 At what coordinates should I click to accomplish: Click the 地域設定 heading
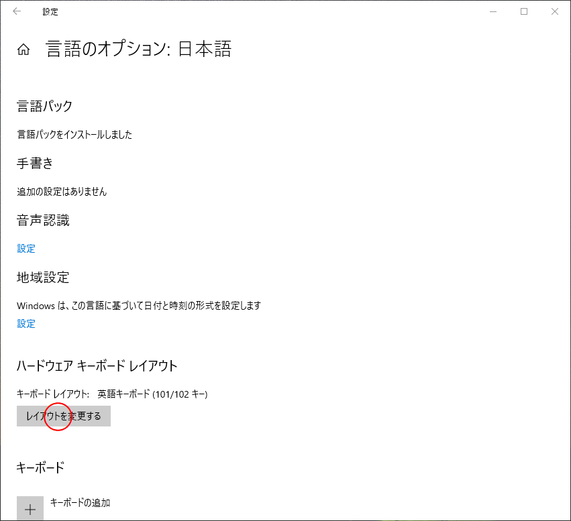[x=43, y=277]
